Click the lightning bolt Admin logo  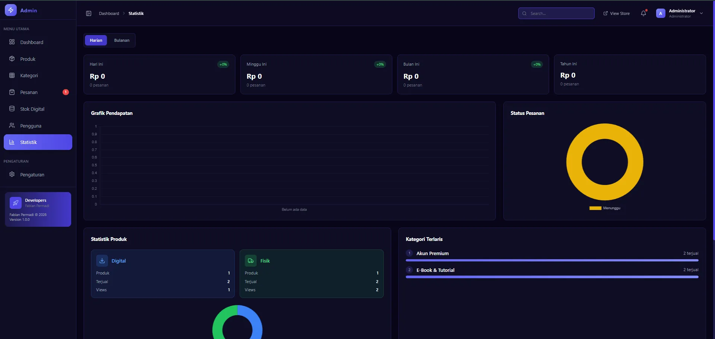(10, 10)
